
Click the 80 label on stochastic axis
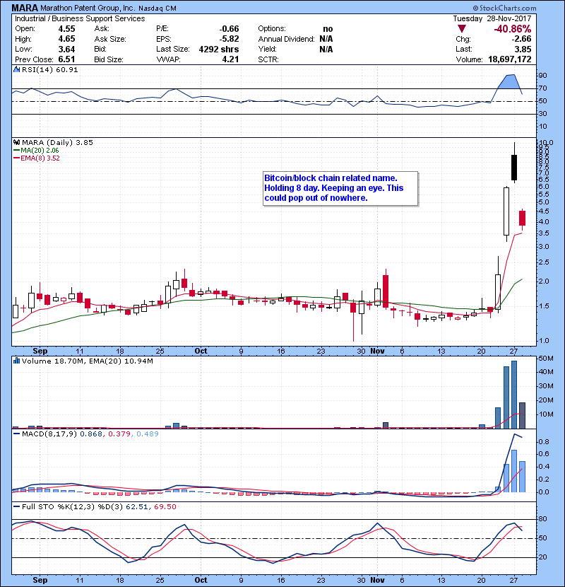click(542, 519)
